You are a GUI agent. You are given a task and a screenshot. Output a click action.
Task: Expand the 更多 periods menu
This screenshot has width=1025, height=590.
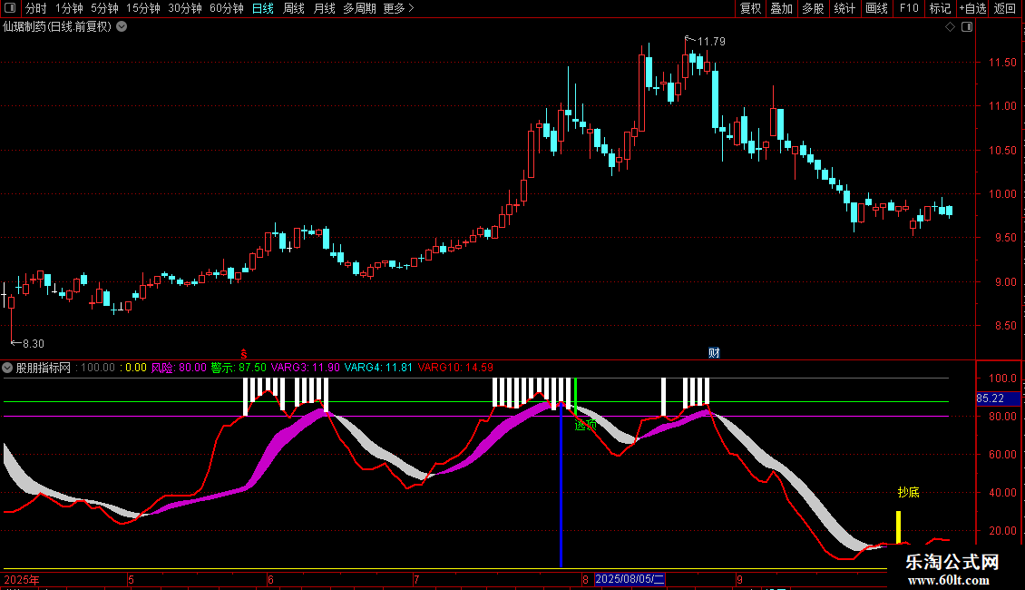398,9
